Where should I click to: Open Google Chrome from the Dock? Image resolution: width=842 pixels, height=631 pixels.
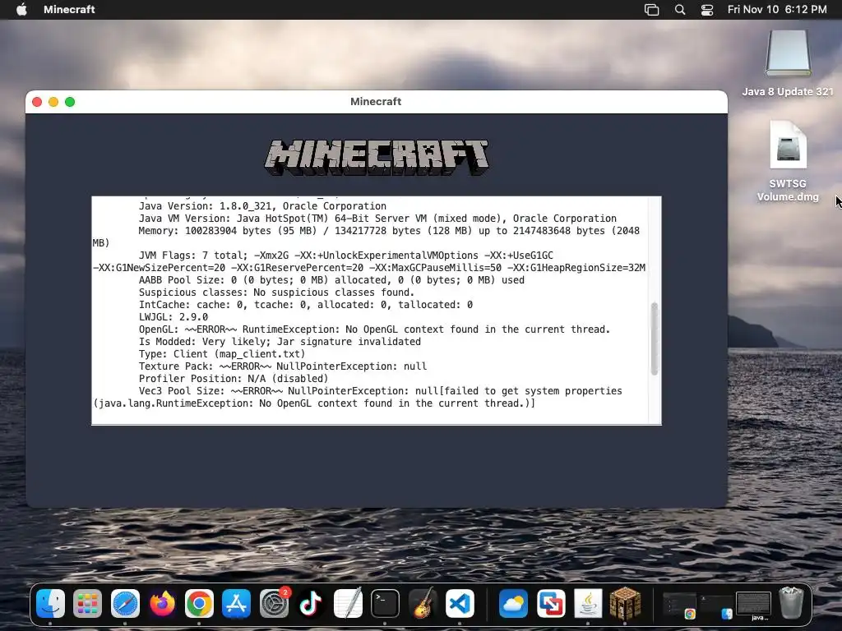click(199, 604)
